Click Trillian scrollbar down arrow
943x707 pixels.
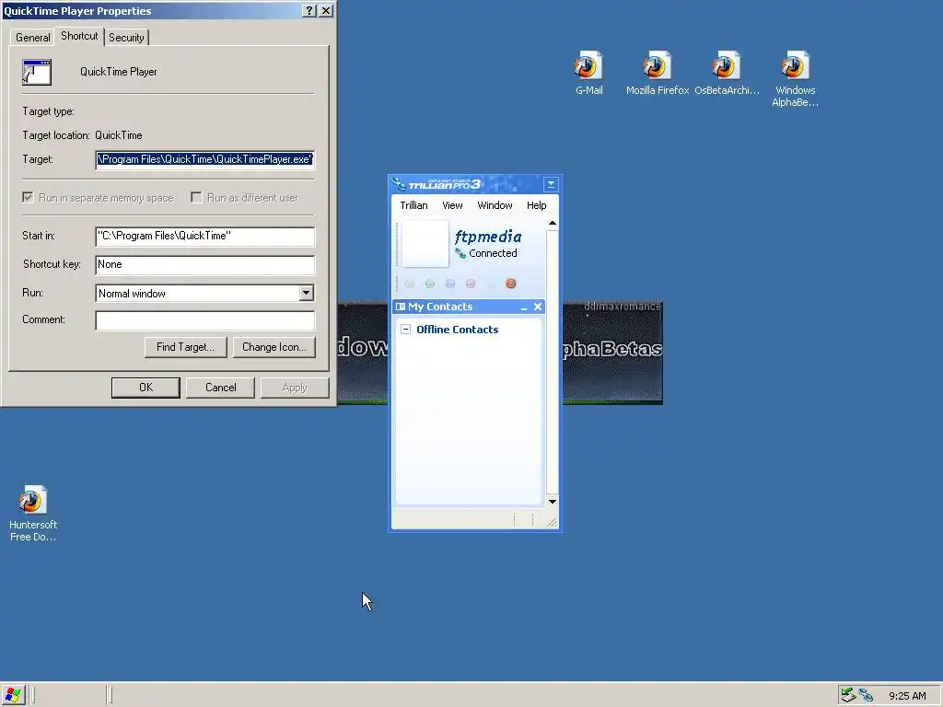point(553,502)
